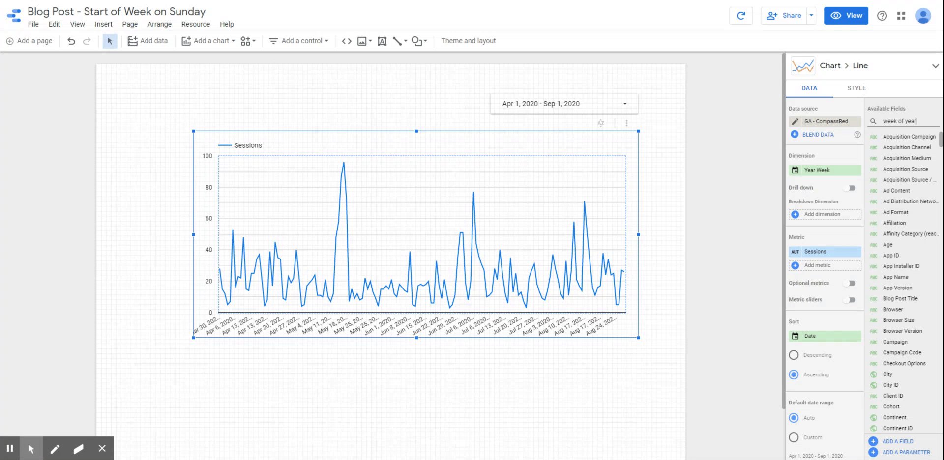This screenshot has width=944, height=460.
Task: Select the shape tool icon
Action: click(x=416, y=41)
